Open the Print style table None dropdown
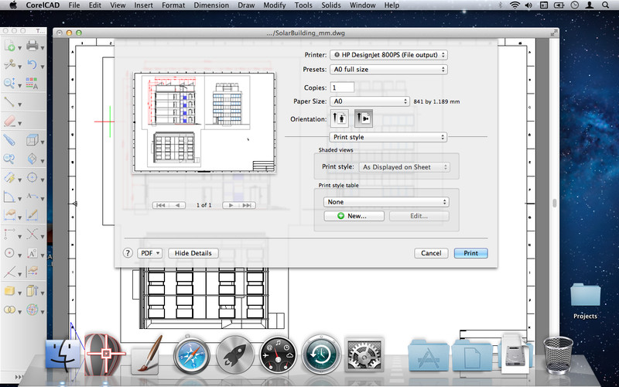 385,201
